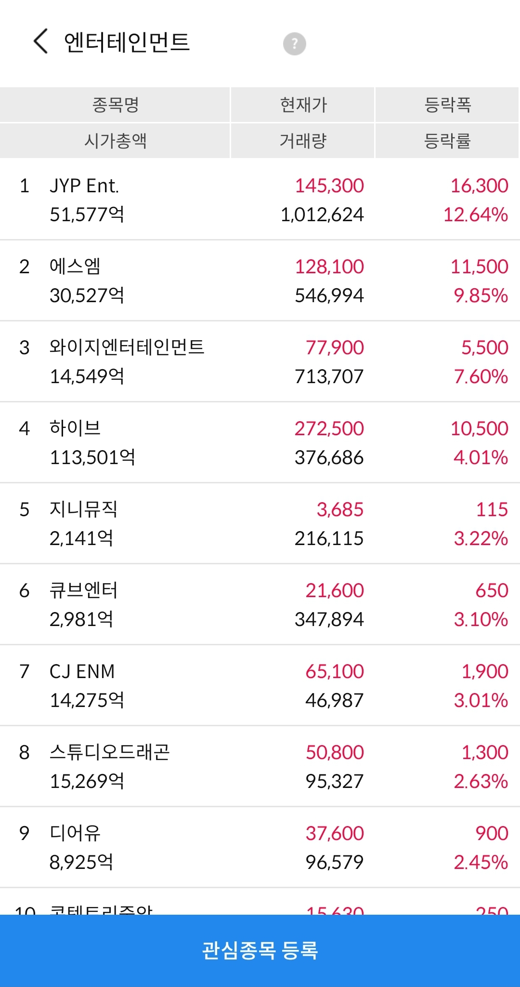Tap the back arrow icon
This screenshot has height=987, width=520.
coord(41,41)
